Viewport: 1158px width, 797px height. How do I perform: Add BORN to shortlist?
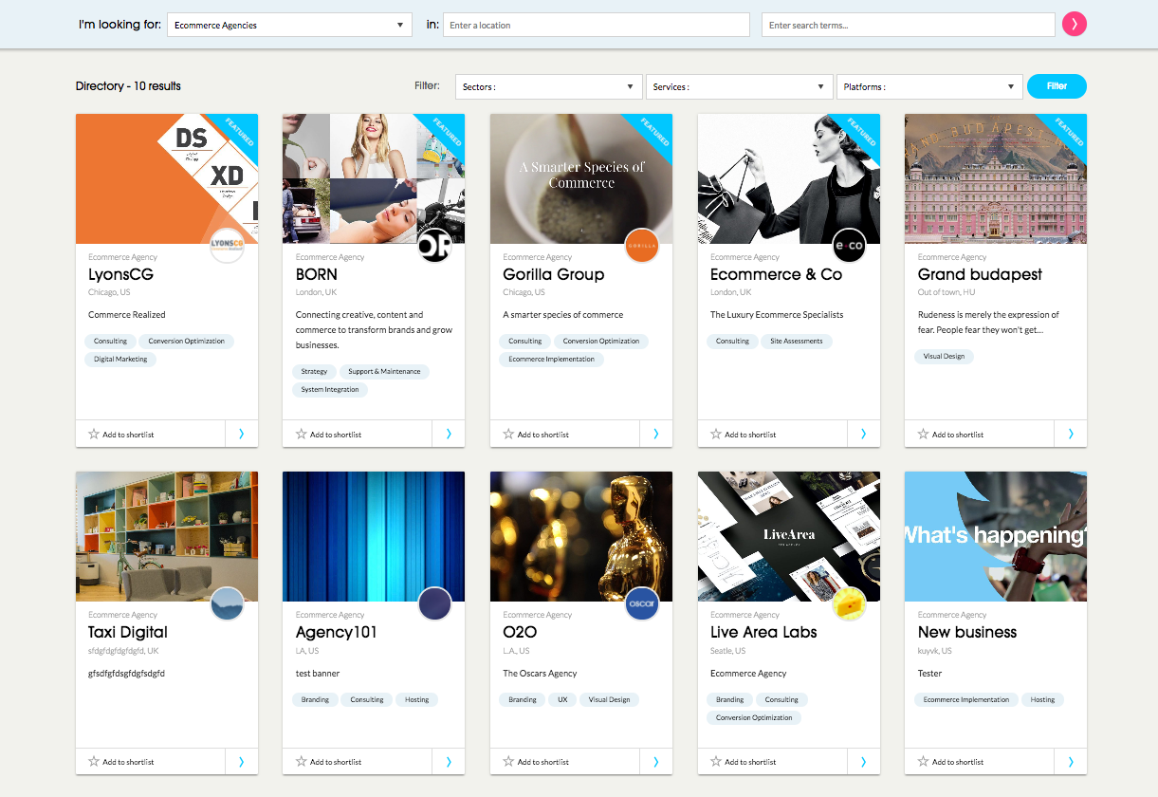329,435
